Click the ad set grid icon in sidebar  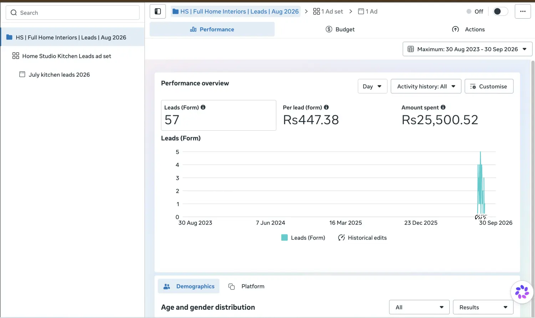[x=16, y=56]
